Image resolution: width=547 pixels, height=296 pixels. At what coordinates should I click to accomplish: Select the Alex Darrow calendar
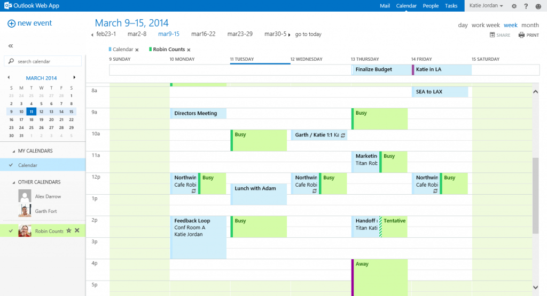pos(48,196)
